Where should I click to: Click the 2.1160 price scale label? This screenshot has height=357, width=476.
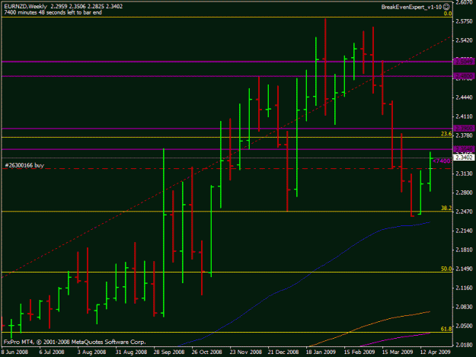pyautogui.click(x=464, y=288)
